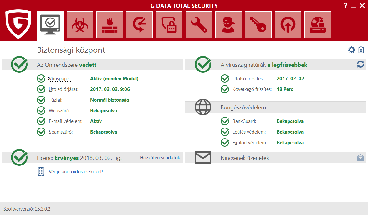
Task: Click the Utolsó őrjárat label
Action: pos(64,89)
